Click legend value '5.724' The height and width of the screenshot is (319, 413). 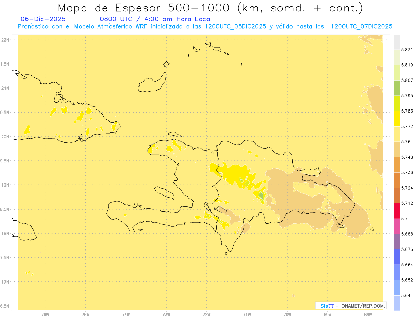[407, 188]
